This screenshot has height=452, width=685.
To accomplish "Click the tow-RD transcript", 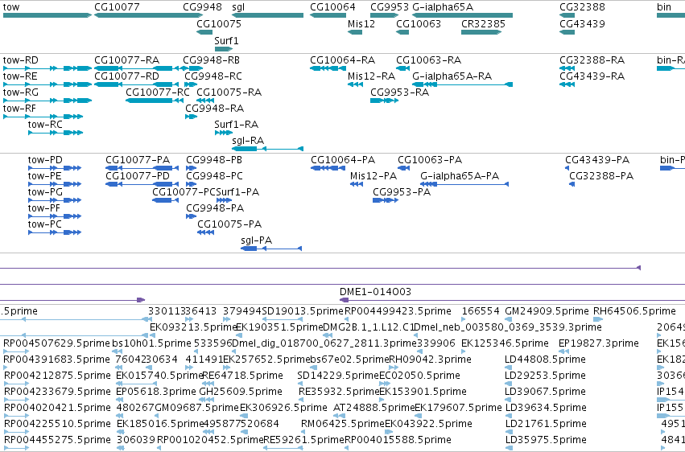I will coord(47,68).
